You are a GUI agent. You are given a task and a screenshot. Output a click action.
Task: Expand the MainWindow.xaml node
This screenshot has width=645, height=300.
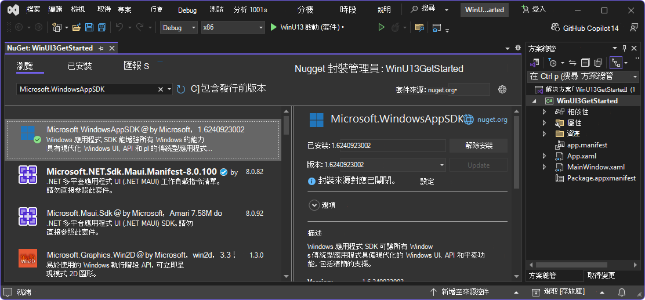(544, 167)
